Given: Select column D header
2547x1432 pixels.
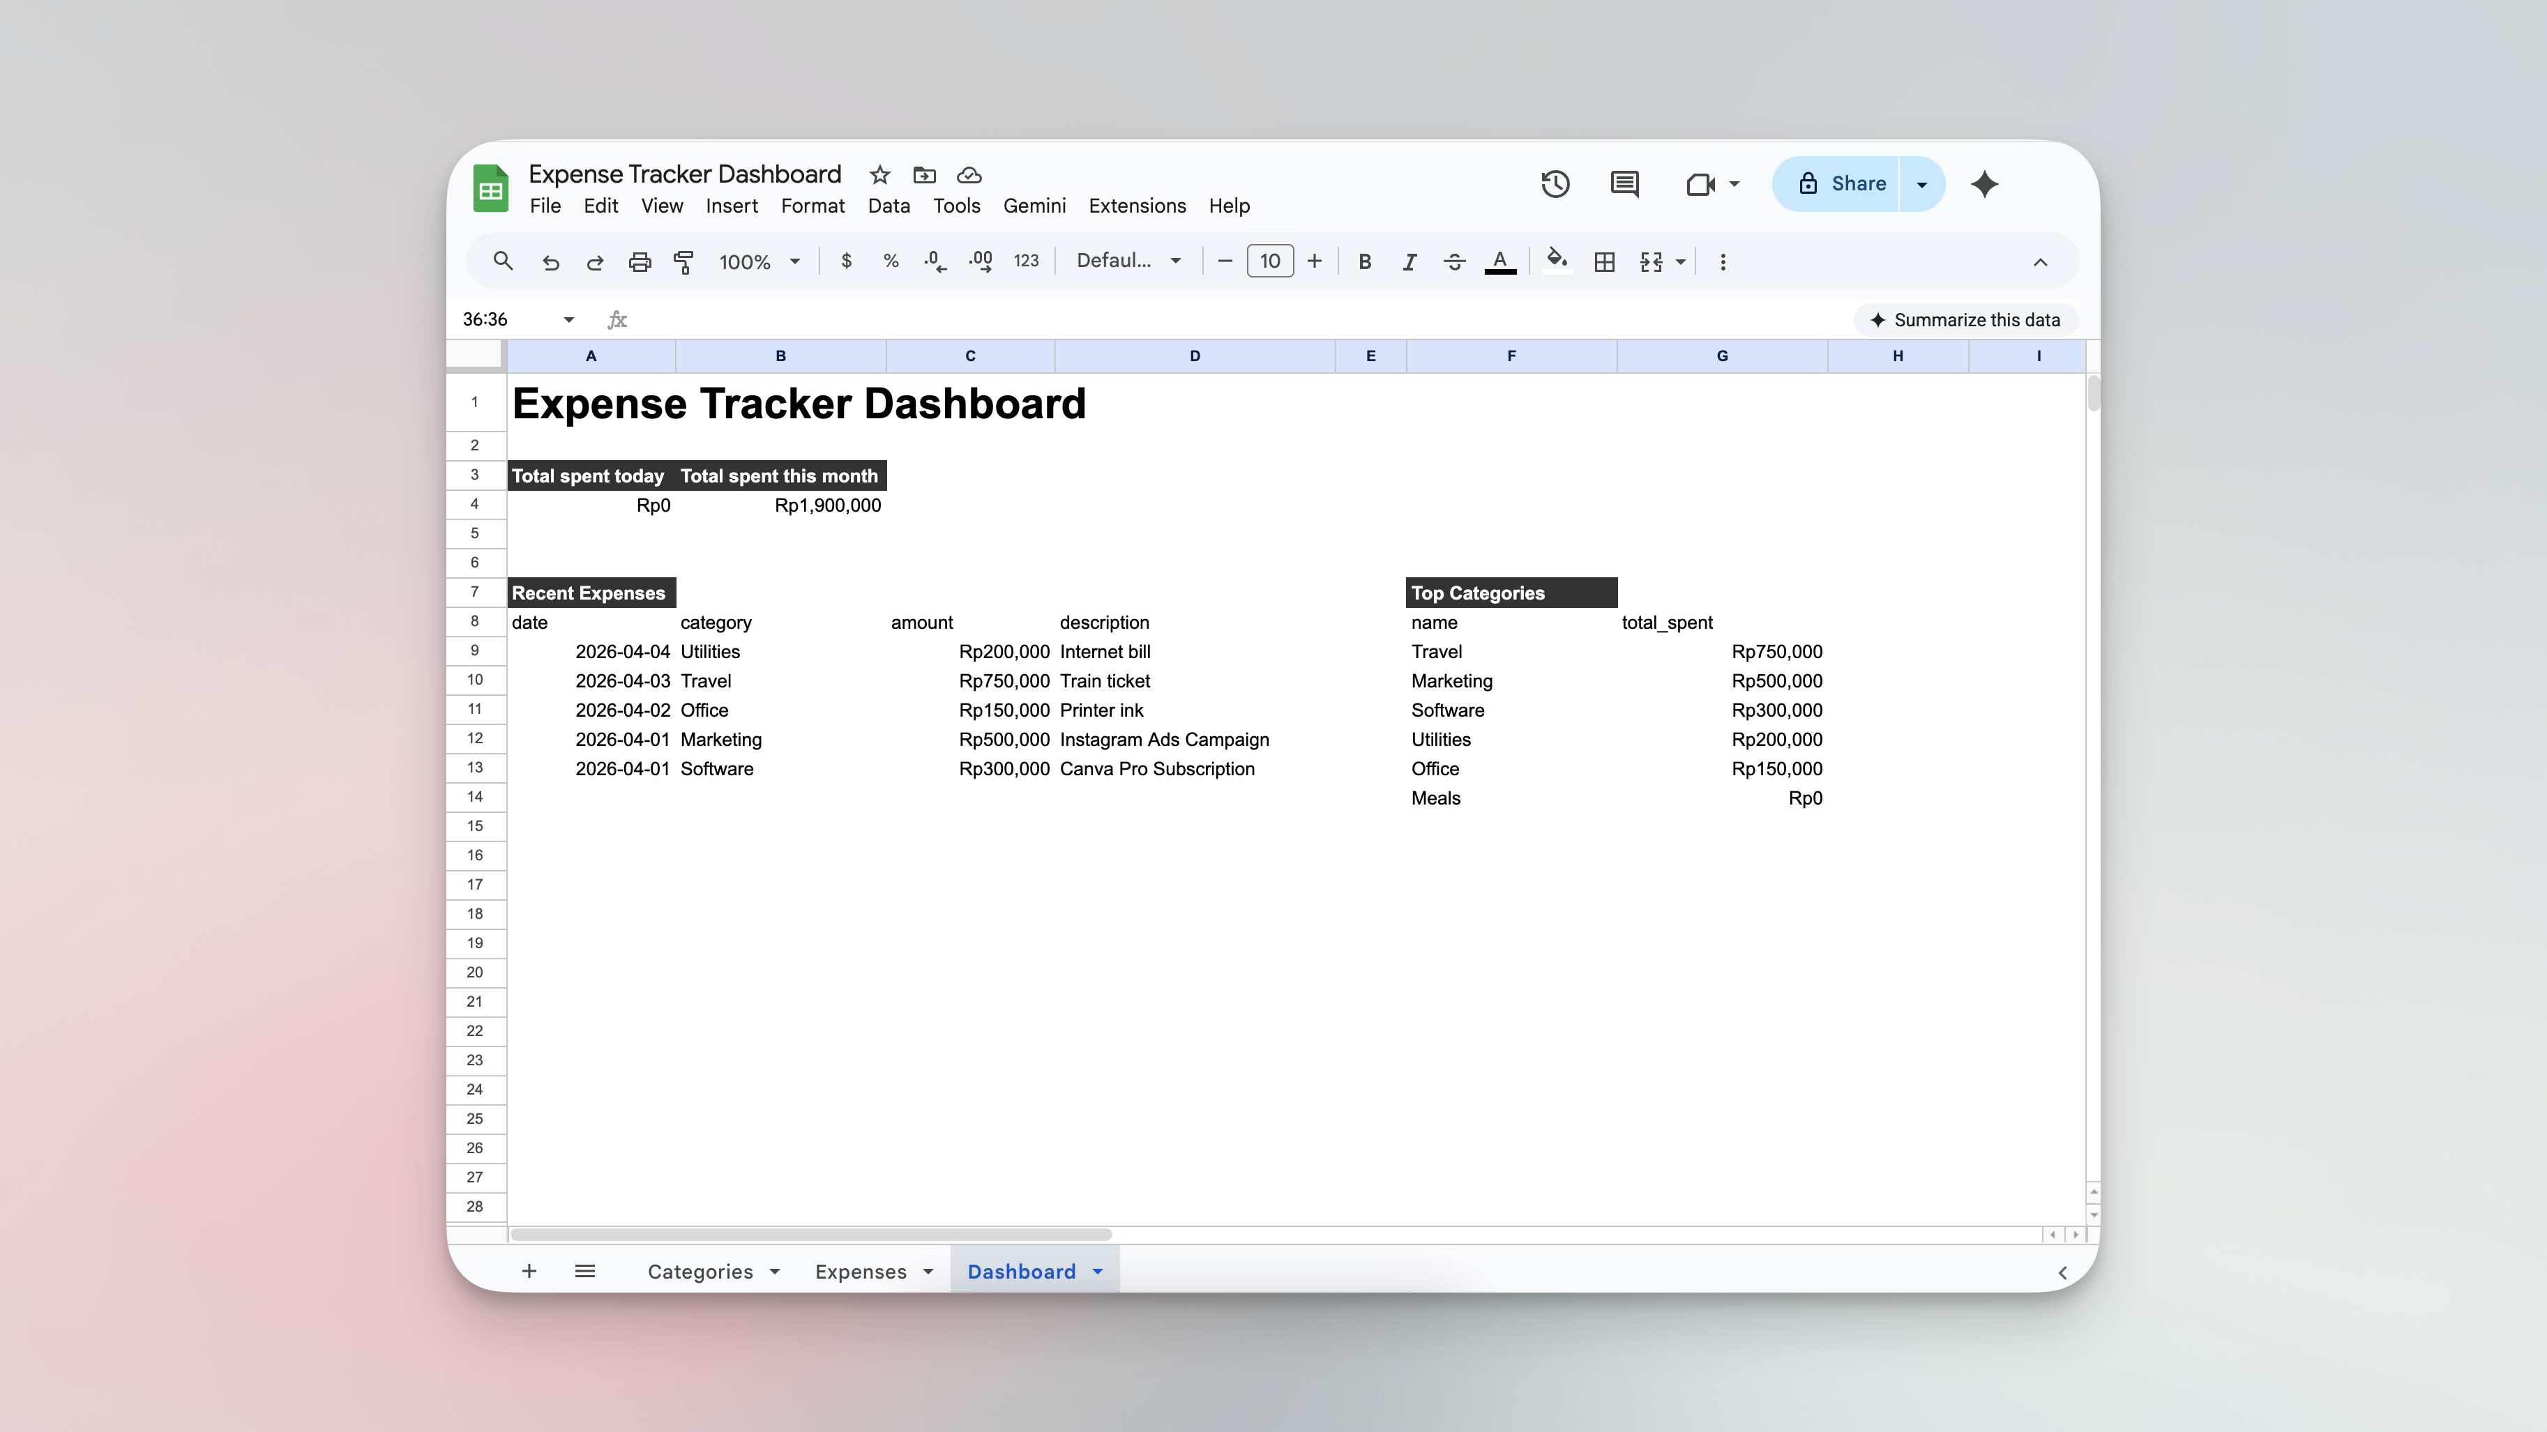Looking at the screenshot, I should click(1195, 356).
